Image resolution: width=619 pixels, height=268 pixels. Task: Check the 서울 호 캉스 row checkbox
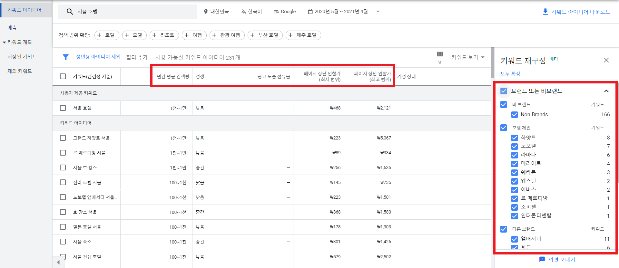(x=63, y=167)
